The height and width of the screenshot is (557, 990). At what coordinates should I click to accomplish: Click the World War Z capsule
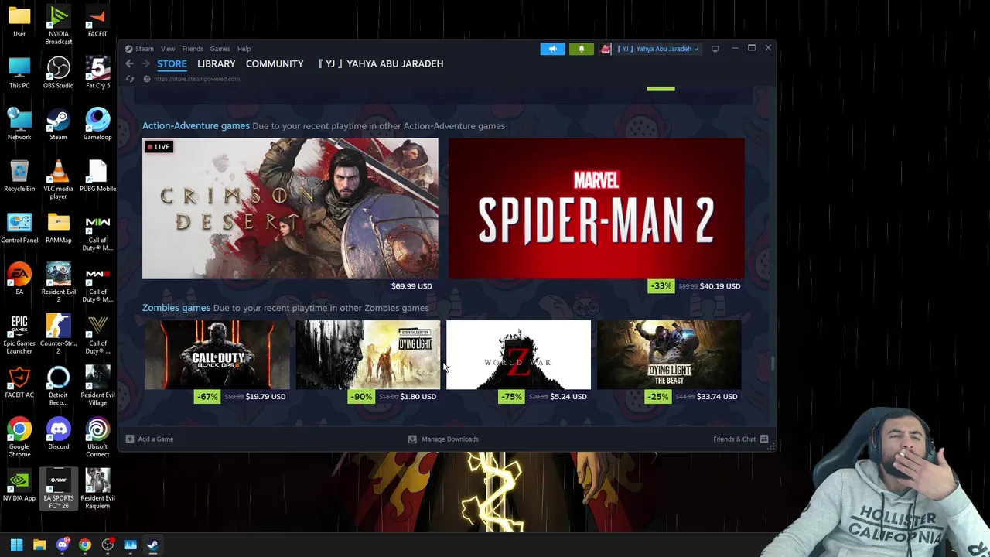(x=518, y=355)
